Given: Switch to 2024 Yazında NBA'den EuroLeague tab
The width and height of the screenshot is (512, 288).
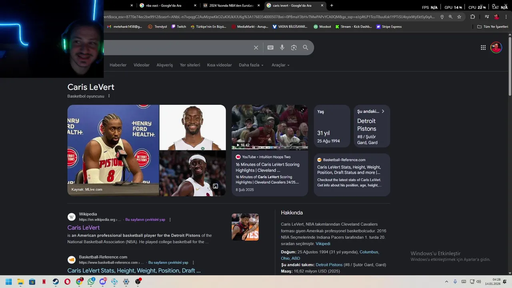Looking at the screenshot, I should click(231, 6).
